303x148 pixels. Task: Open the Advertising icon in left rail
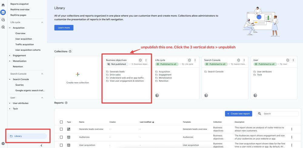[x=3, y=27]
